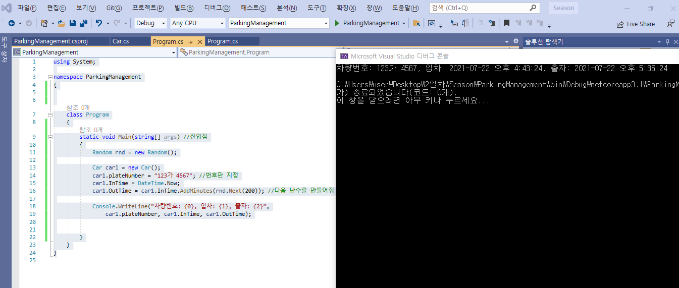Click the code map toolbar icon
The width and height of the screenshot is (679, 288).
click(465, 23)
